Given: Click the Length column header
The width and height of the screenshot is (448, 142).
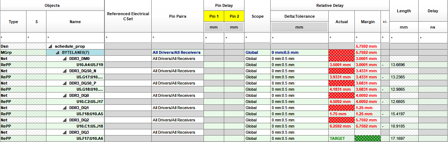Looking at the screenshot, I should point(404,11).
